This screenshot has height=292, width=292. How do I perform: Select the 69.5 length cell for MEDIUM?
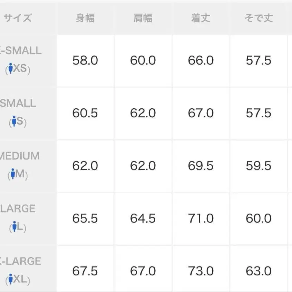[201, 166]
